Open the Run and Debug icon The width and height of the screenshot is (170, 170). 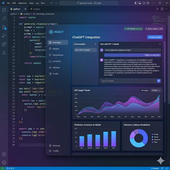(x=4, y=36)
